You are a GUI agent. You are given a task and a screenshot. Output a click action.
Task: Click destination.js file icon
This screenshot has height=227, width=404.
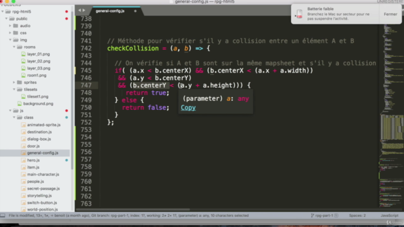click(23, 132)
